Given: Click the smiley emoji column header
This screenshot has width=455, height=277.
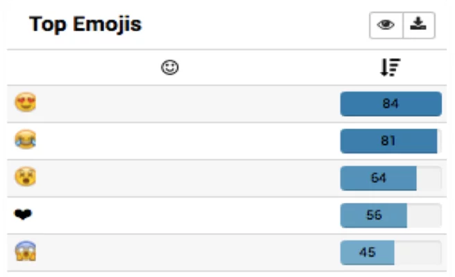Looking at the screenshot, I should pos(169,67).
